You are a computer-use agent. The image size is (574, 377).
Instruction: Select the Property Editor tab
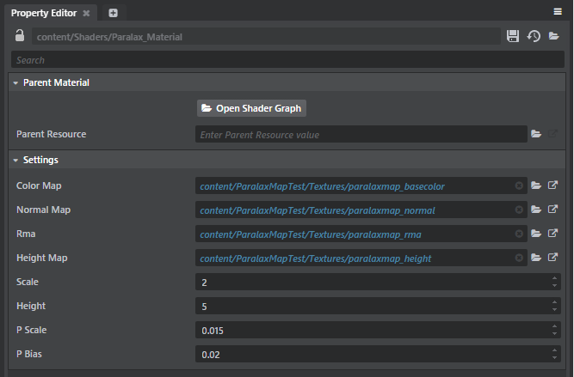coord(43,13)
